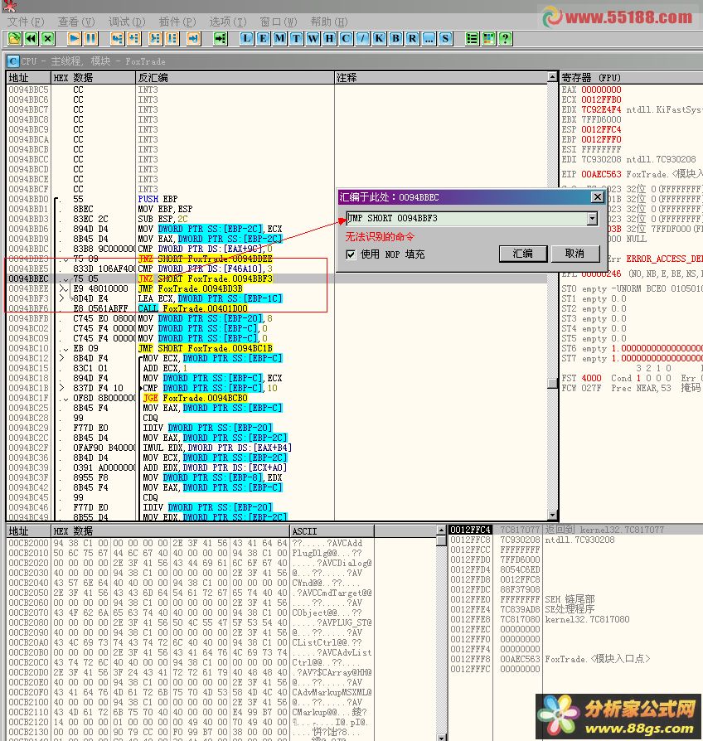The height and width of the screenshot is (741, 703).
Task: Open Executable modules with E button
Action: pyautogui.click(x=263, y=39)
